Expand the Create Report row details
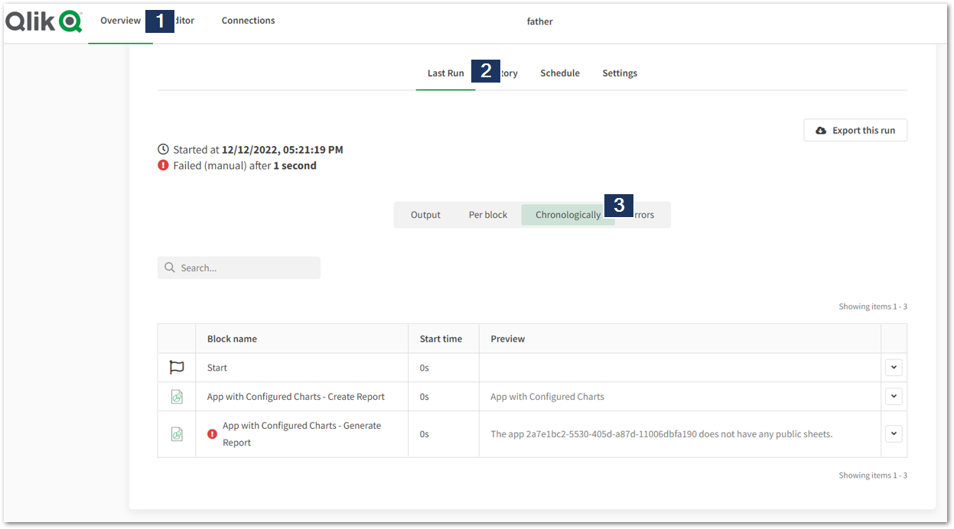This screenshot has width=954, height=529. pos(894,397)
